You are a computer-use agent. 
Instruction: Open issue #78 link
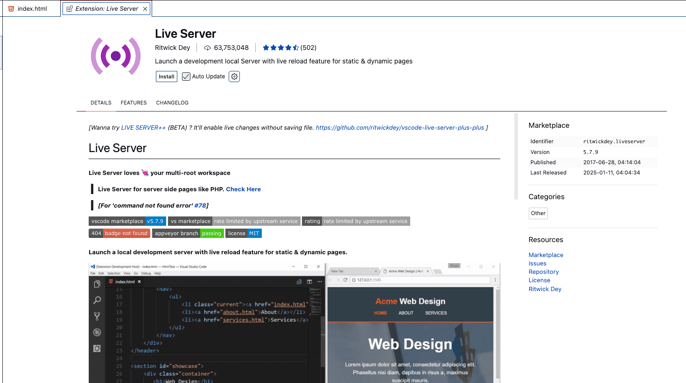coord(200,205)
